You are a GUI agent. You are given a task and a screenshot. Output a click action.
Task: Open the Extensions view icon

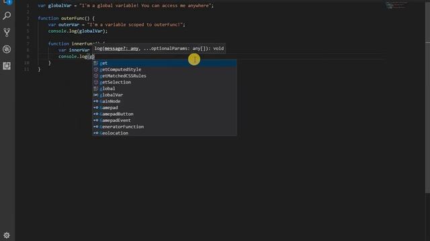tap(7, 66)
